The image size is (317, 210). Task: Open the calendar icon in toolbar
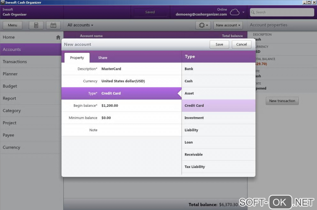tap(53, 25)
